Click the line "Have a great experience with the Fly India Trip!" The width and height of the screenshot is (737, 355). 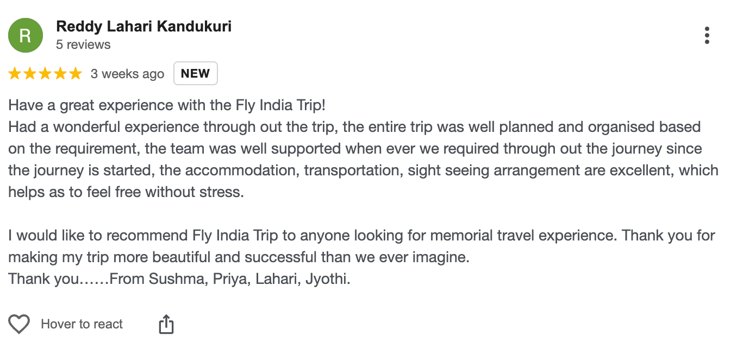point(167,105)
